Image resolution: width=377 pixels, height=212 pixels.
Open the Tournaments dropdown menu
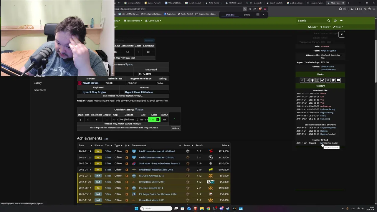[x=133, y=21]
